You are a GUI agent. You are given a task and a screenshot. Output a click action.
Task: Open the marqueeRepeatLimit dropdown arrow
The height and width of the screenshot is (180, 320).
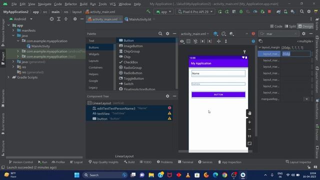[x=306, y=99]
